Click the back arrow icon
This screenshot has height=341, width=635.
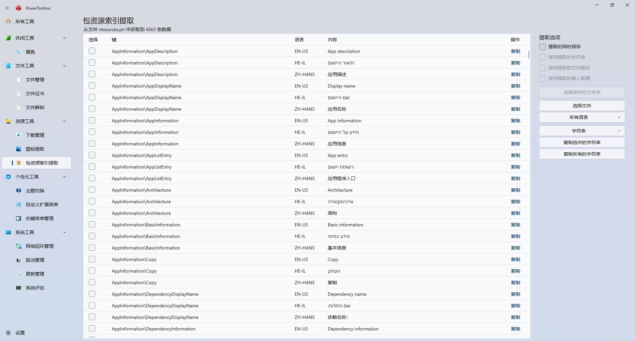click(8, 8)
